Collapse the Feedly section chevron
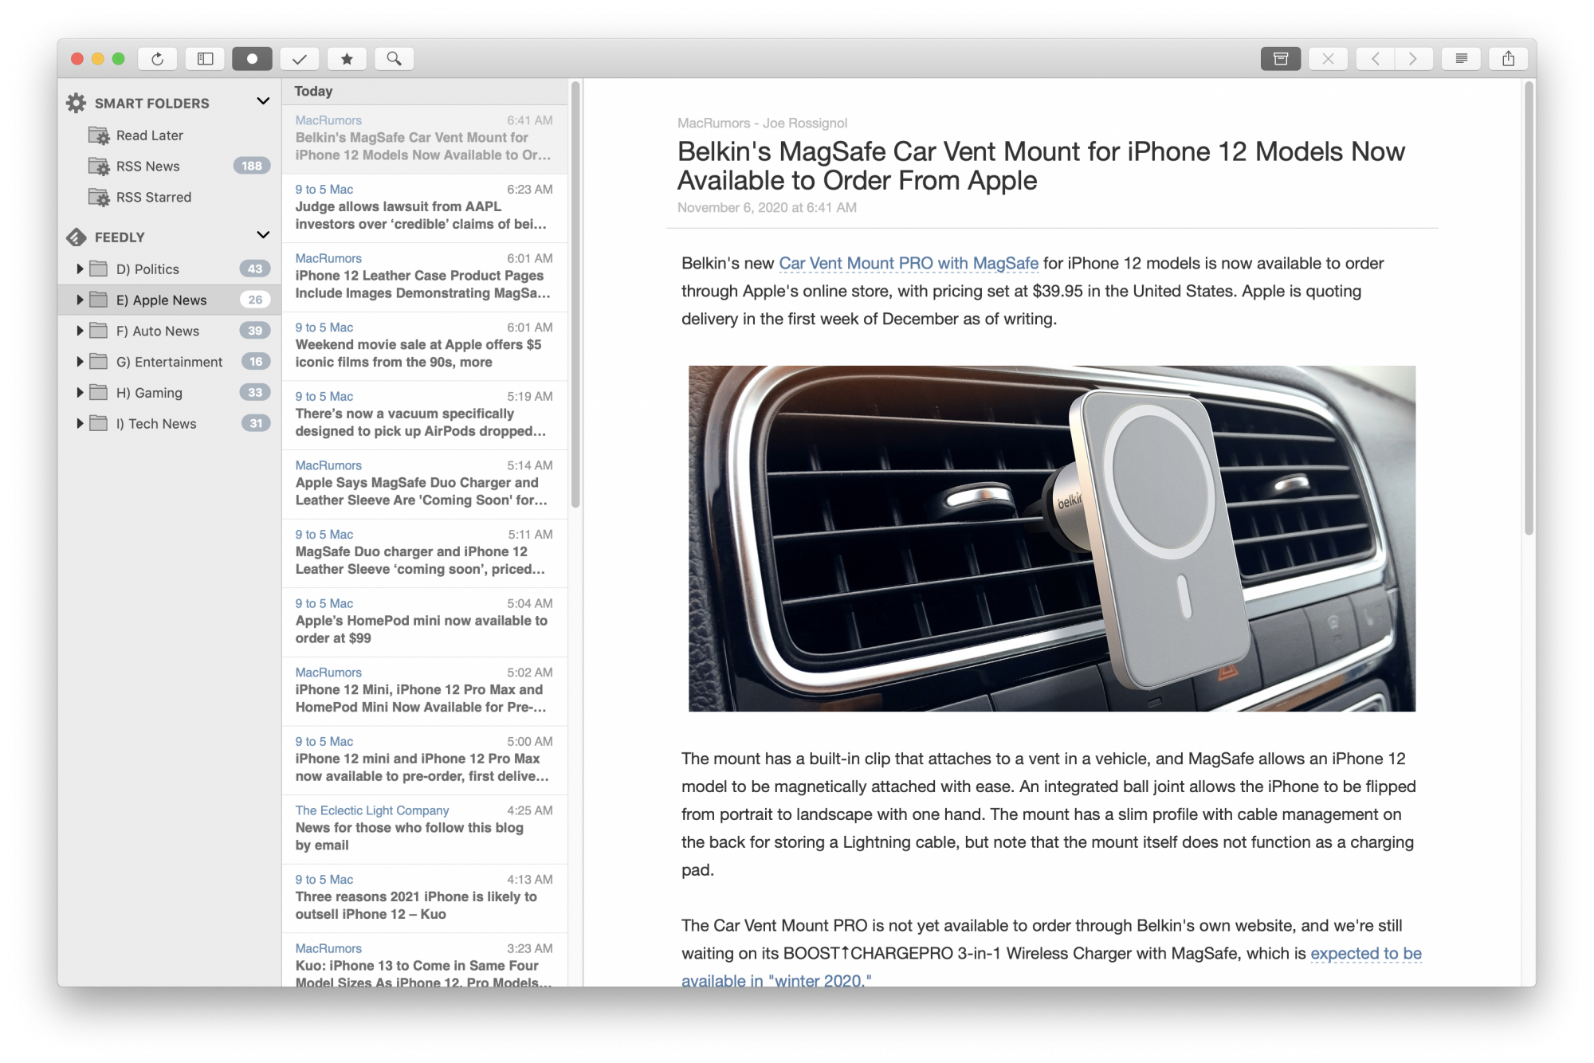Viewport: 1594px width, 1063px height. 263,235
